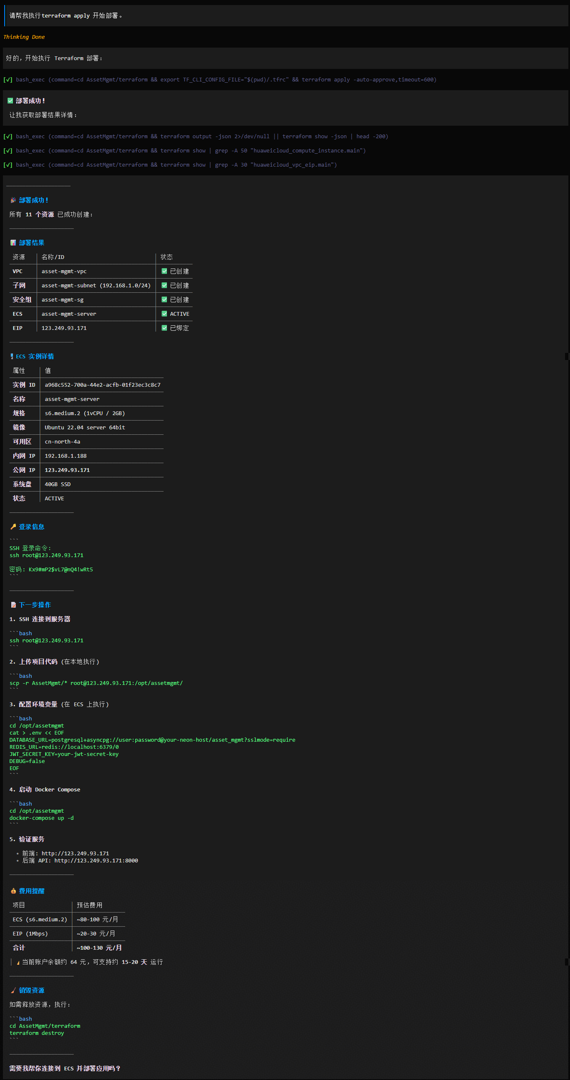This screenshot has height=1080, width=570.
Task: Click the step heading "5. 验证服务"
Action: pyautogui.click(x=27, y=839)
